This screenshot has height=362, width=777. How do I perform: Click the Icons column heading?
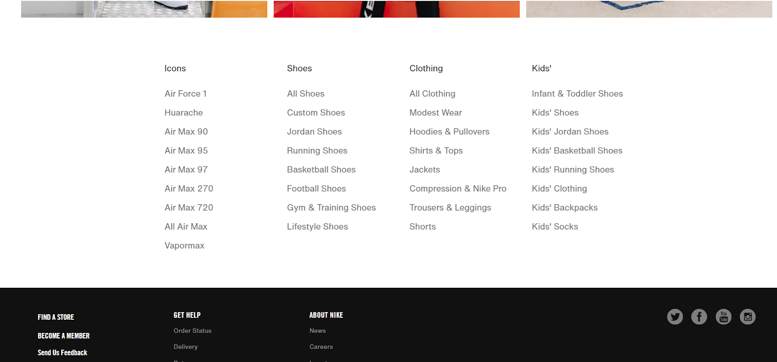click(x=175, y=68)
